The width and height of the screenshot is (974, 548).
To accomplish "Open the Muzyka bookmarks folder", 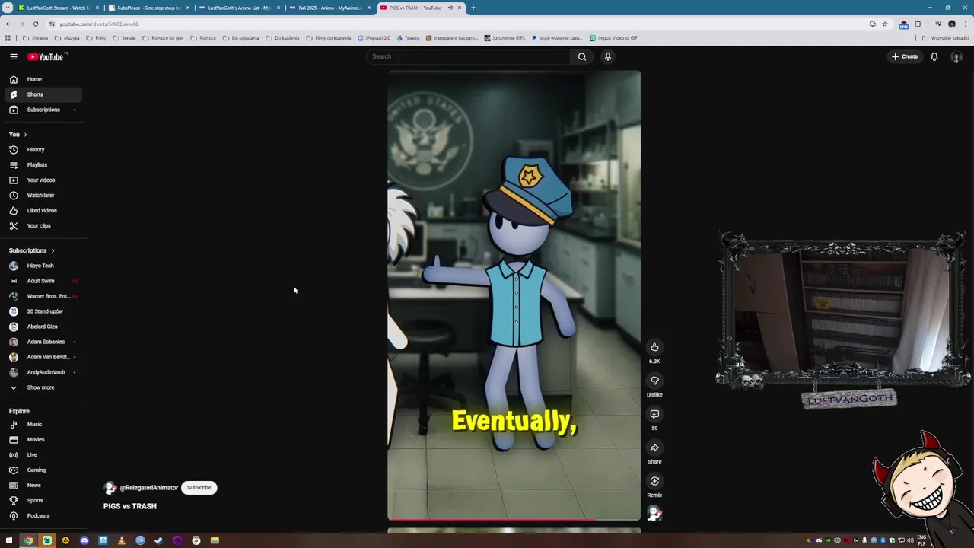I will 68,38.
